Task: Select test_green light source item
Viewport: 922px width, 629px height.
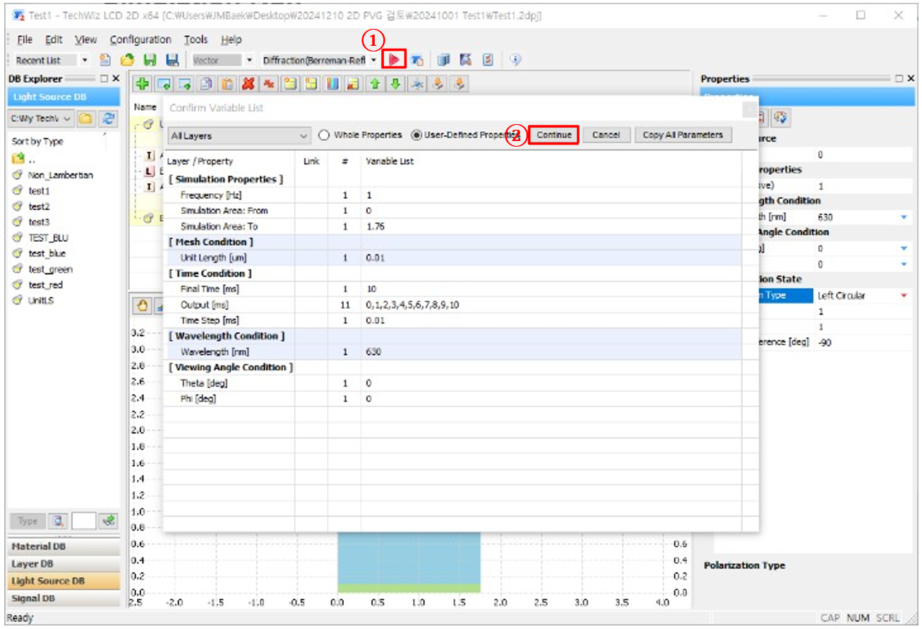Action: pyautogui.click(x=50, y=269)
